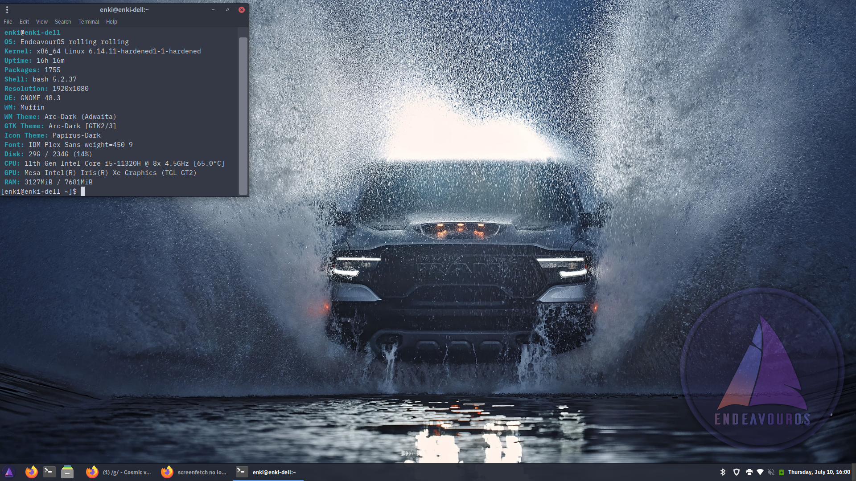The height and width of the screenshot is (481, 856).
Task: Click the 'Resolution: 1920x1080' line
Action: point(46,89)
